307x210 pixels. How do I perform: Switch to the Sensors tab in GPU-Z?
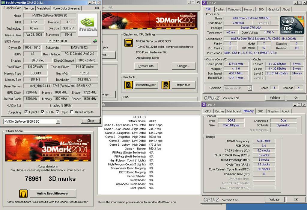point(29,8)
